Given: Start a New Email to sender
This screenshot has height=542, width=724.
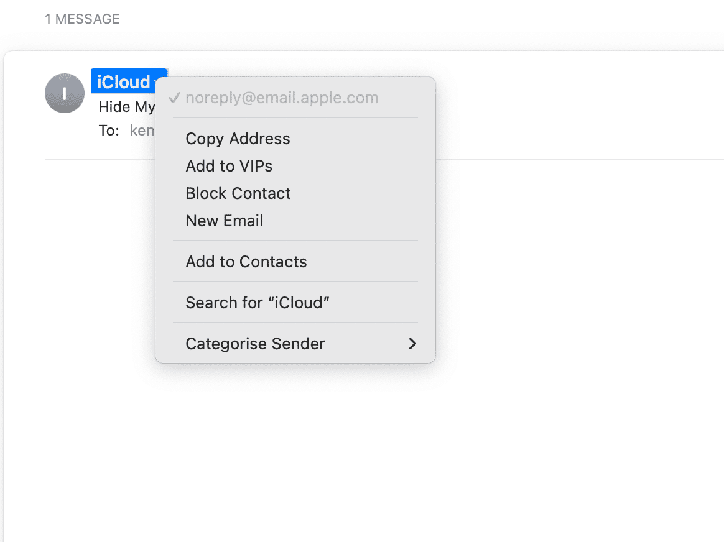Looking at the screenshot, I should 224,221.
